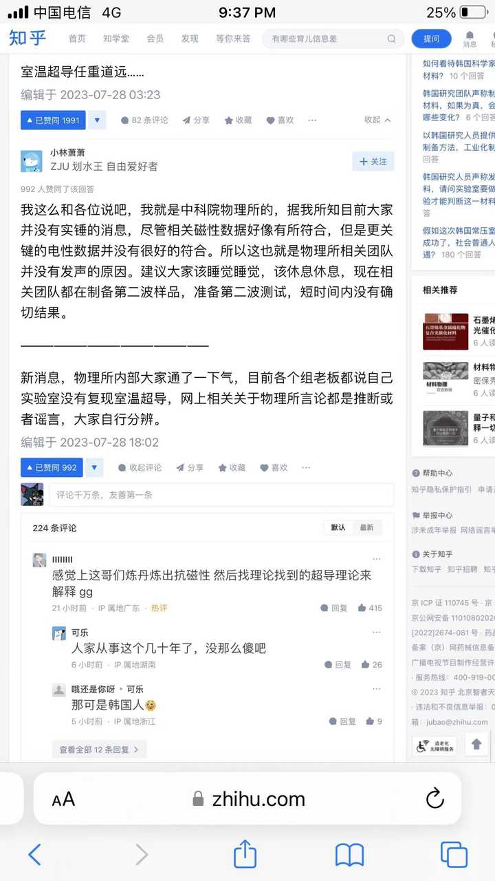The width and height of the screenshot is (495, 881).
Task: Click back-to-top arrow button
Action: 476,744
